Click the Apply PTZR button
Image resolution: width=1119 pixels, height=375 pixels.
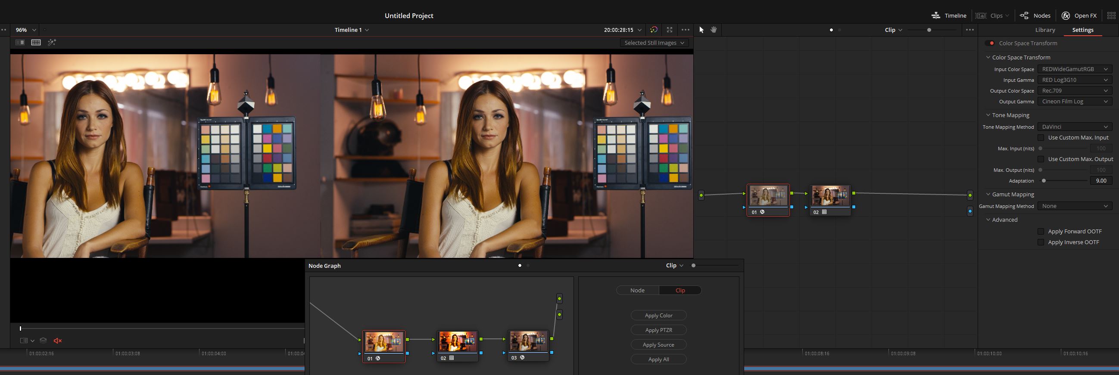click(658, 330)
